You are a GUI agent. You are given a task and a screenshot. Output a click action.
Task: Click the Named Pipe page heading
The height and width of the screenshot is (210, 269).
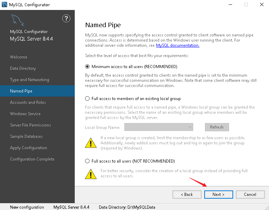[x=103, y=25]
